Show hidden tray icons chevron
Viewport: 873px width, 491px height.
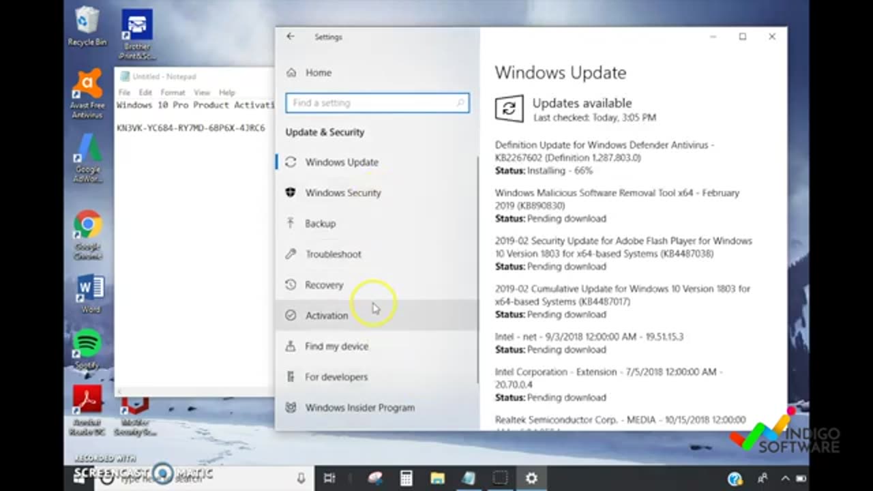(785, 479)
